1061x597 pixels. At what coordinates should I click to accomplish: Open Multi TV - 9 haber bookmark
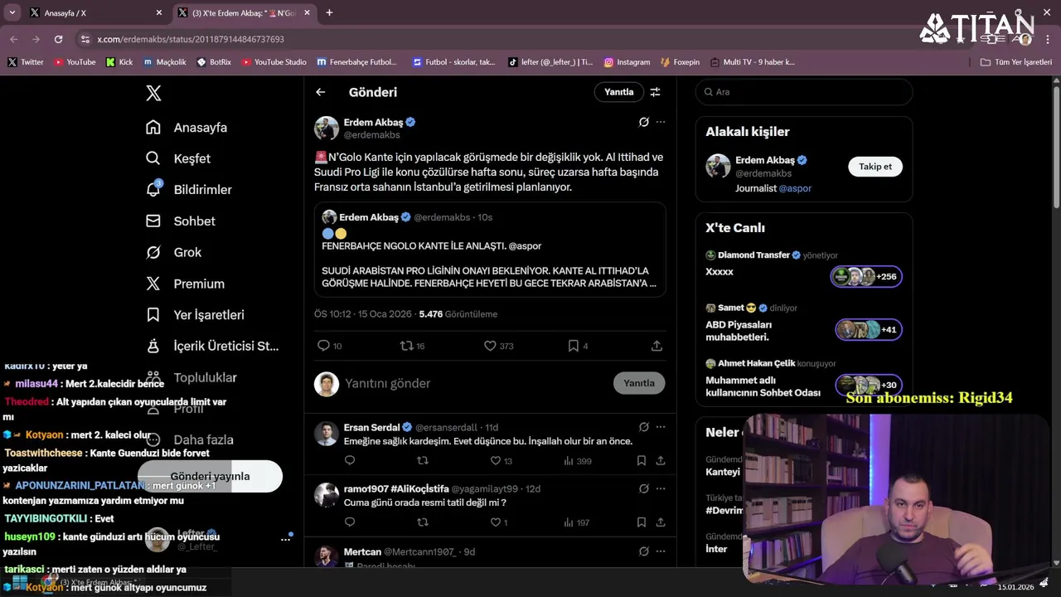click(751, 62)
